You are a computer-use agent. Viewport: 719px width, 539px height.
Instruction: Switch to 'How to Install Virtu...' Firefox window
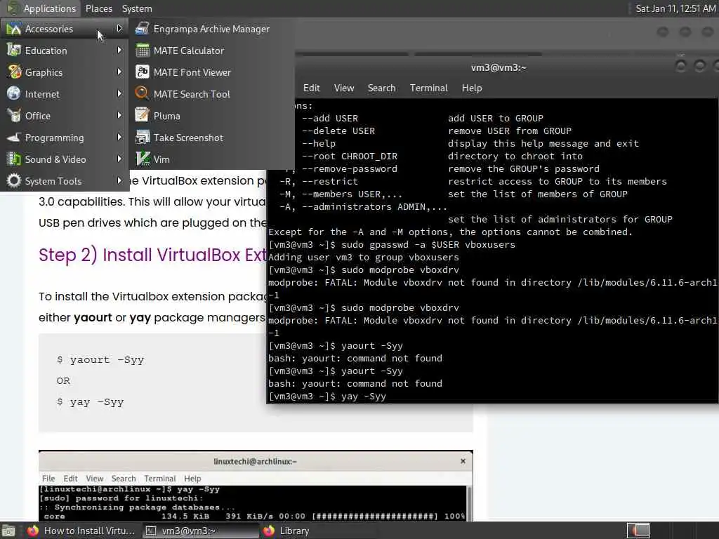click(x=81, y=531)
